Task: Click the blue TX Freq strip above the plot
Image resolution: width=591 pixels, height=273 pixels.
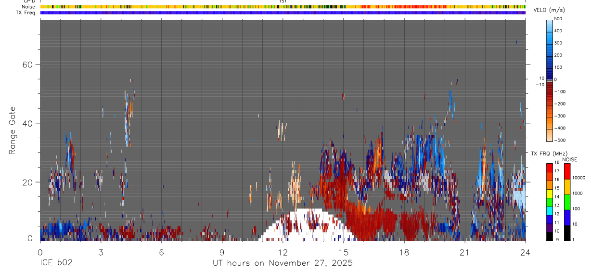Action: pos(283,13)
